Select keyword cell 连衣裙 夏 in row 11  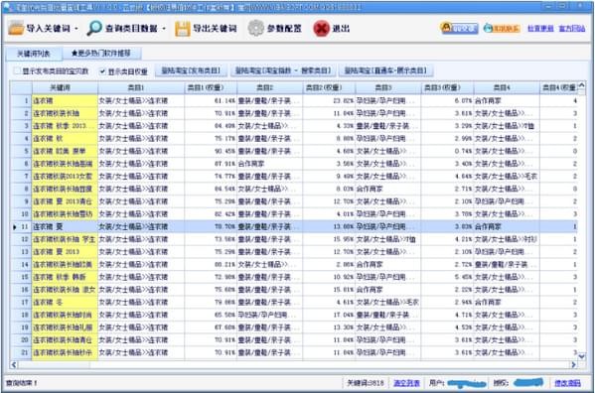coord(65,226)
